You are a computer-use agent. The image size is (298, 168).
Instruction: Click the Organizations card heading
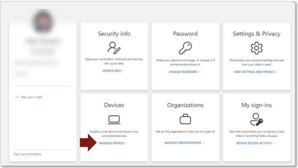tap(185, 105)
